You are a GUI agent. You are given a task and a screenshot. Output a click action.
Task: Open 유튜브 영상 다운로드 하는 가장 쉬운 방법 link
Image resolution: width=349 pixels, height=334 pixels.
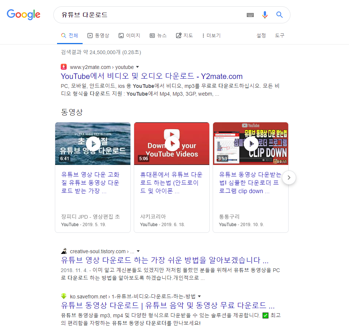[x=165, y=260]
